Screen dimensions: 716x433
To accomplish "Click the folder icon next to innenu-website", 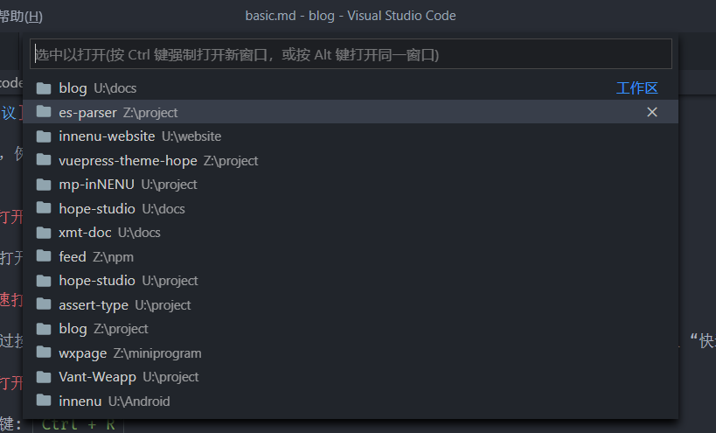I will click(x=44, y=136).
